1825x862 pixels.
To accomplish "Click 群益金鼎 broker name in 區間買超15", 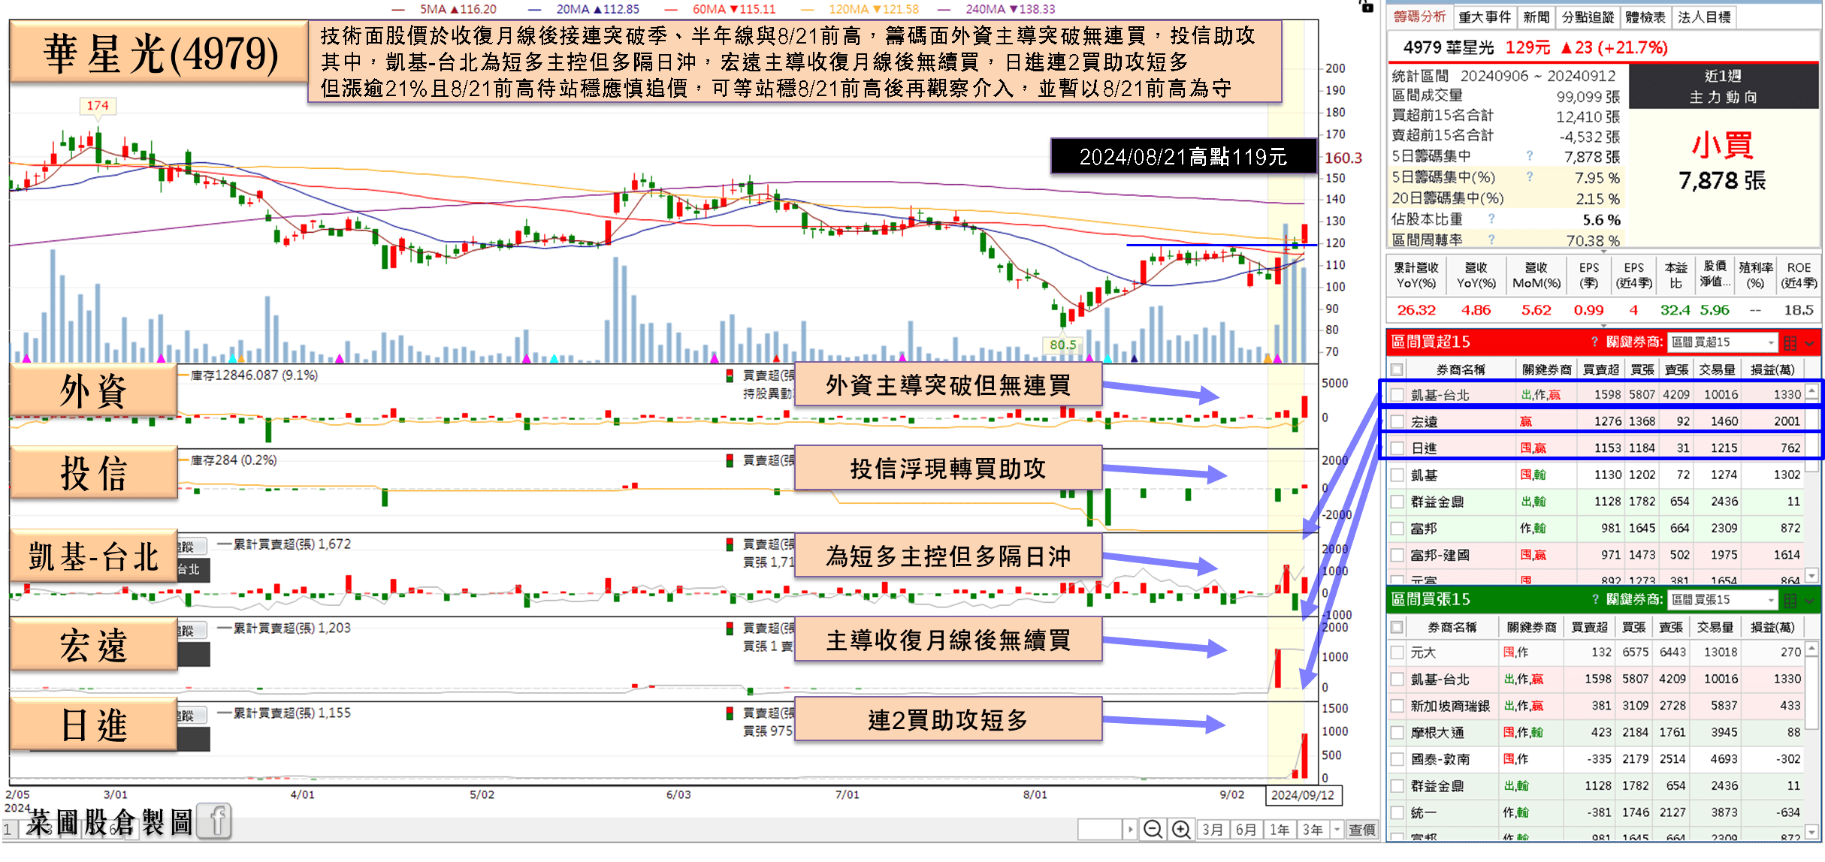I will pos(1437,502).
